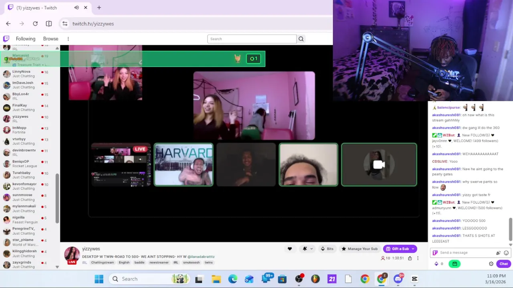Image resolution: width=513 pixels, height=288 pixels.
Task: Click the search magnifier button beside the Twitch search box
Action: coord(301,39)
